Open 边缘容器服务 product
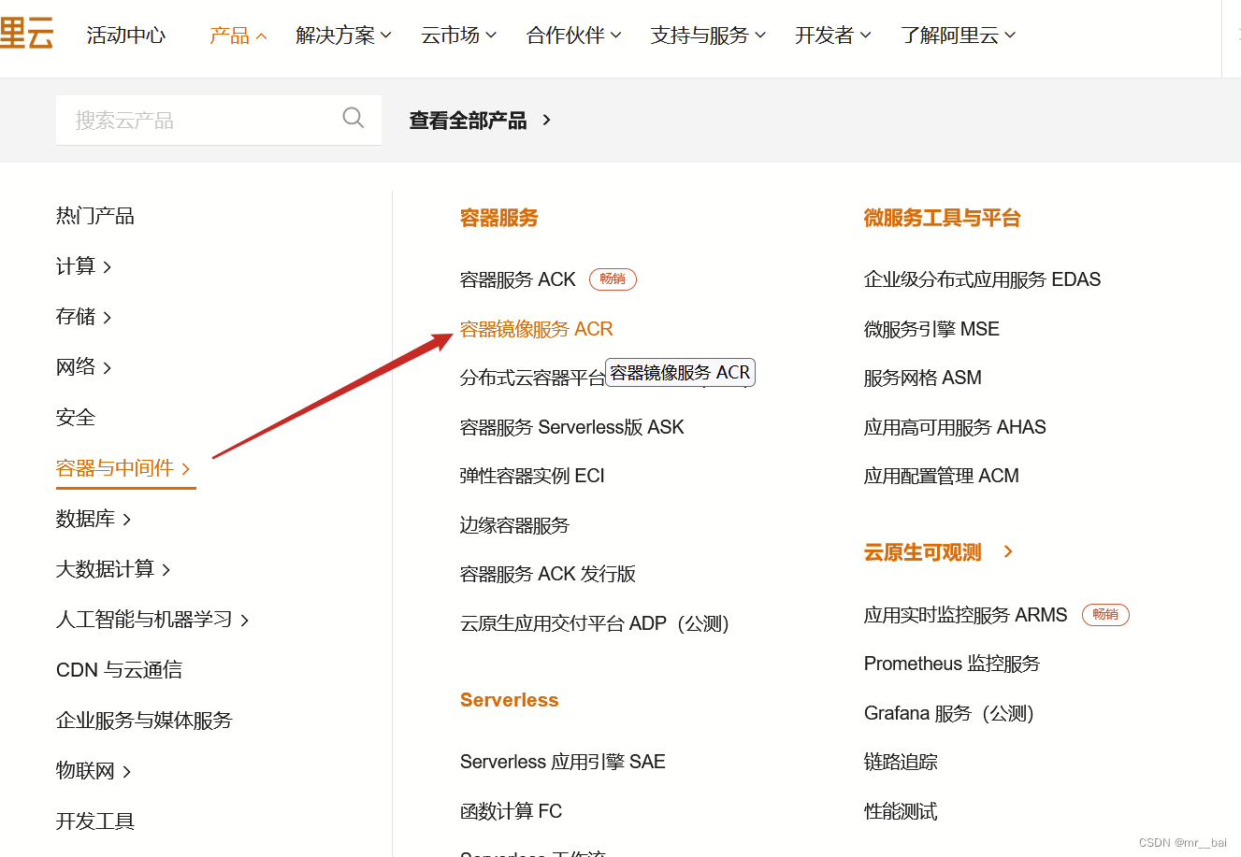This screenshot has height=857, width=1241. 514,525
